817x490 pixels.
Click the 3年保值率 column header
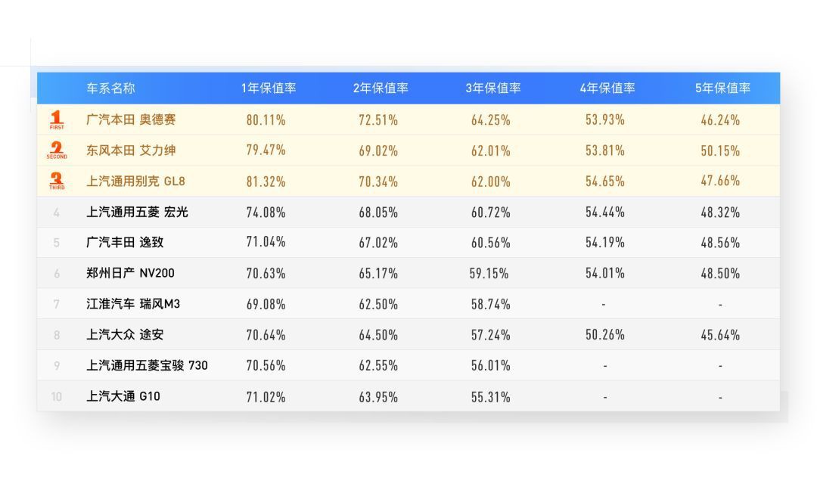pos(493,88)
